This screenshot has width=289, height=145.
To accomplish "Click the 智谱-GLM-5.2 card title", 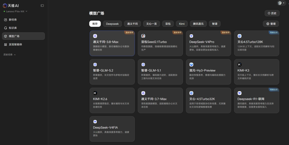I will pyautogui.click(x=103, y=71).
